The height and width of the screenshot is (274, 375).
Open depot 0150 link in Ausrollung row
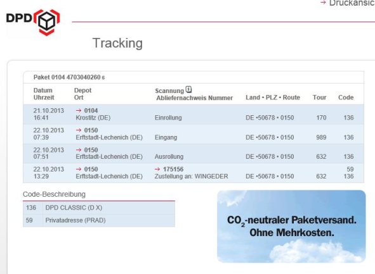(x=91, y=150)
